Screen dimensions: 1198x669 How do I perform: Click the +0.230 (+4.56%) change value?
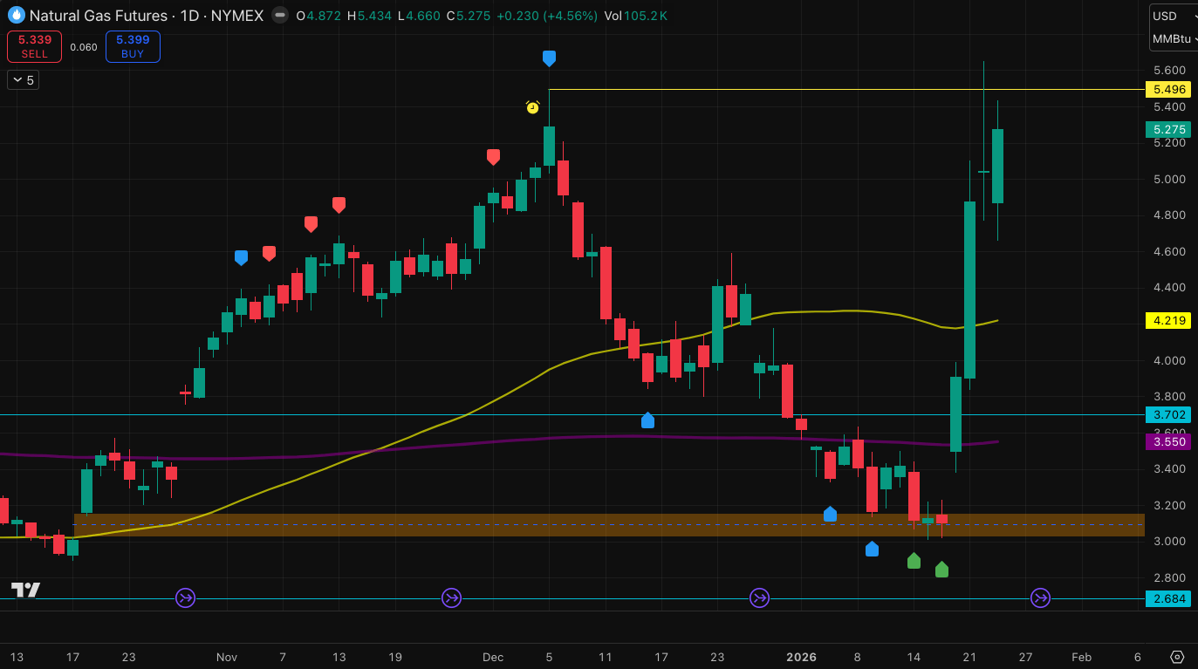[x=547, y=16]
